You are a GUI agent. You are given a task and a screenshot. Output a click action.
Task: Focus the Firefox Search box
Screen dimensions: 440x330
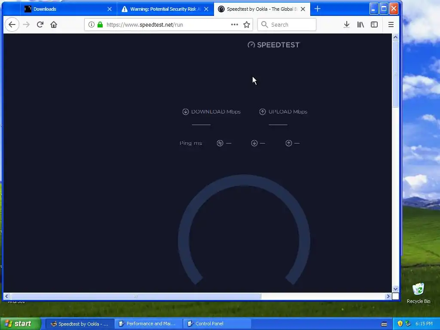(x=287, y=24)
